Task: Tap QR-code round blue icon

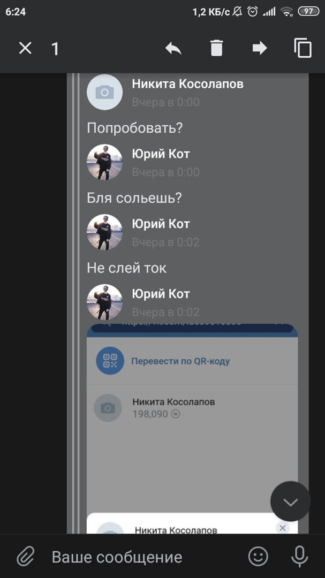Action: click(110, 361)
